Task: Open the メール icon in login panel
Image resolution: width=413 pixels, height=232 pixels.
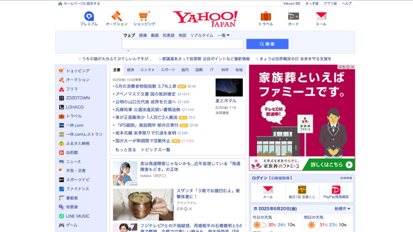Action: (x=268, y=190)
